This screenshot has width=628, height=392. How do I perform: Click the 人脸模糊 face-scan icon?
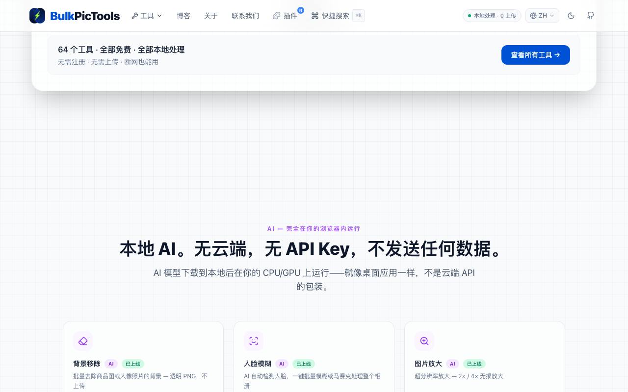[254, 341]
